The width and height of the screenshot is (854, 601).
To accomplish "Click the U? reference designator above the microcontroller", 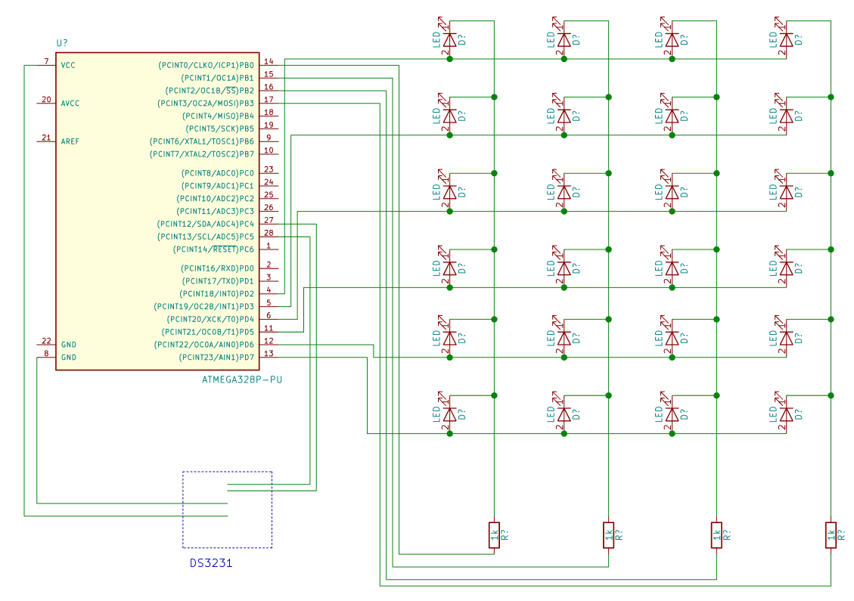I will (62, 43).
